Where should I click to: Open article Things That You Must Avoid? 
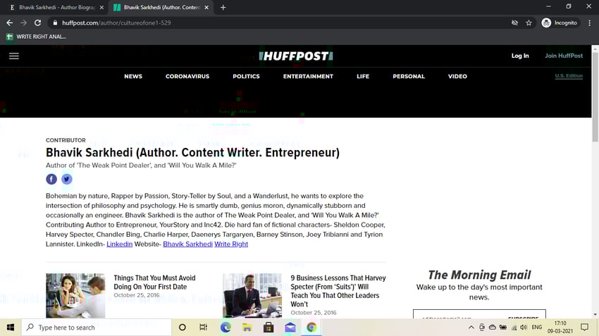(x=154, y=282)
